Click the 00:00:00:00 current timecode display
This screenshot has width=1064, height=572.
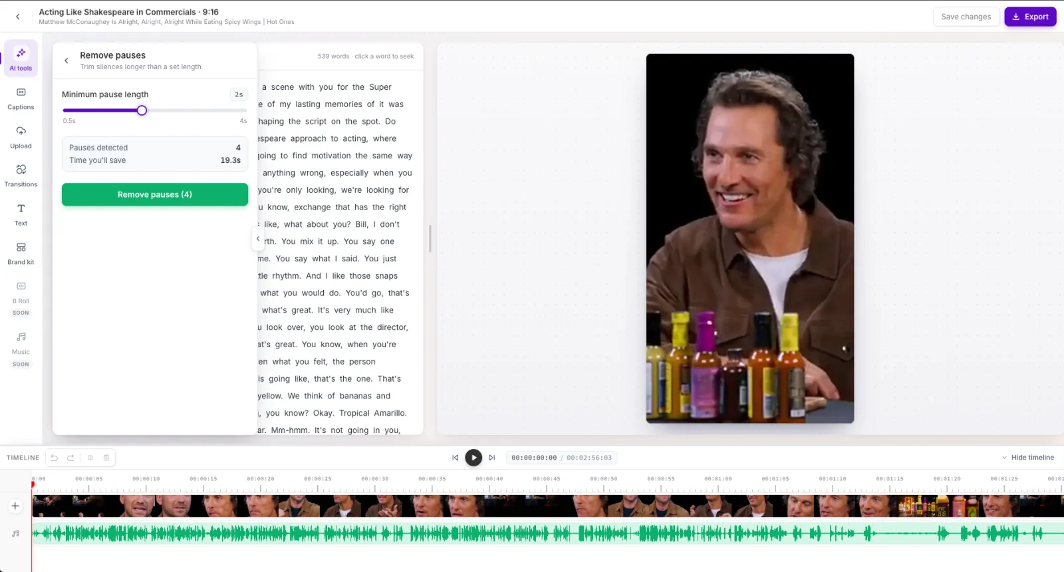coord(534,458)
